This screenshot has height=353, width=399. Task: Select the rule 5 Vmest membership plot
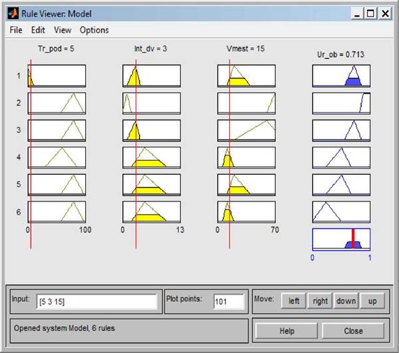pyautogui.click(x=247, y=185)
